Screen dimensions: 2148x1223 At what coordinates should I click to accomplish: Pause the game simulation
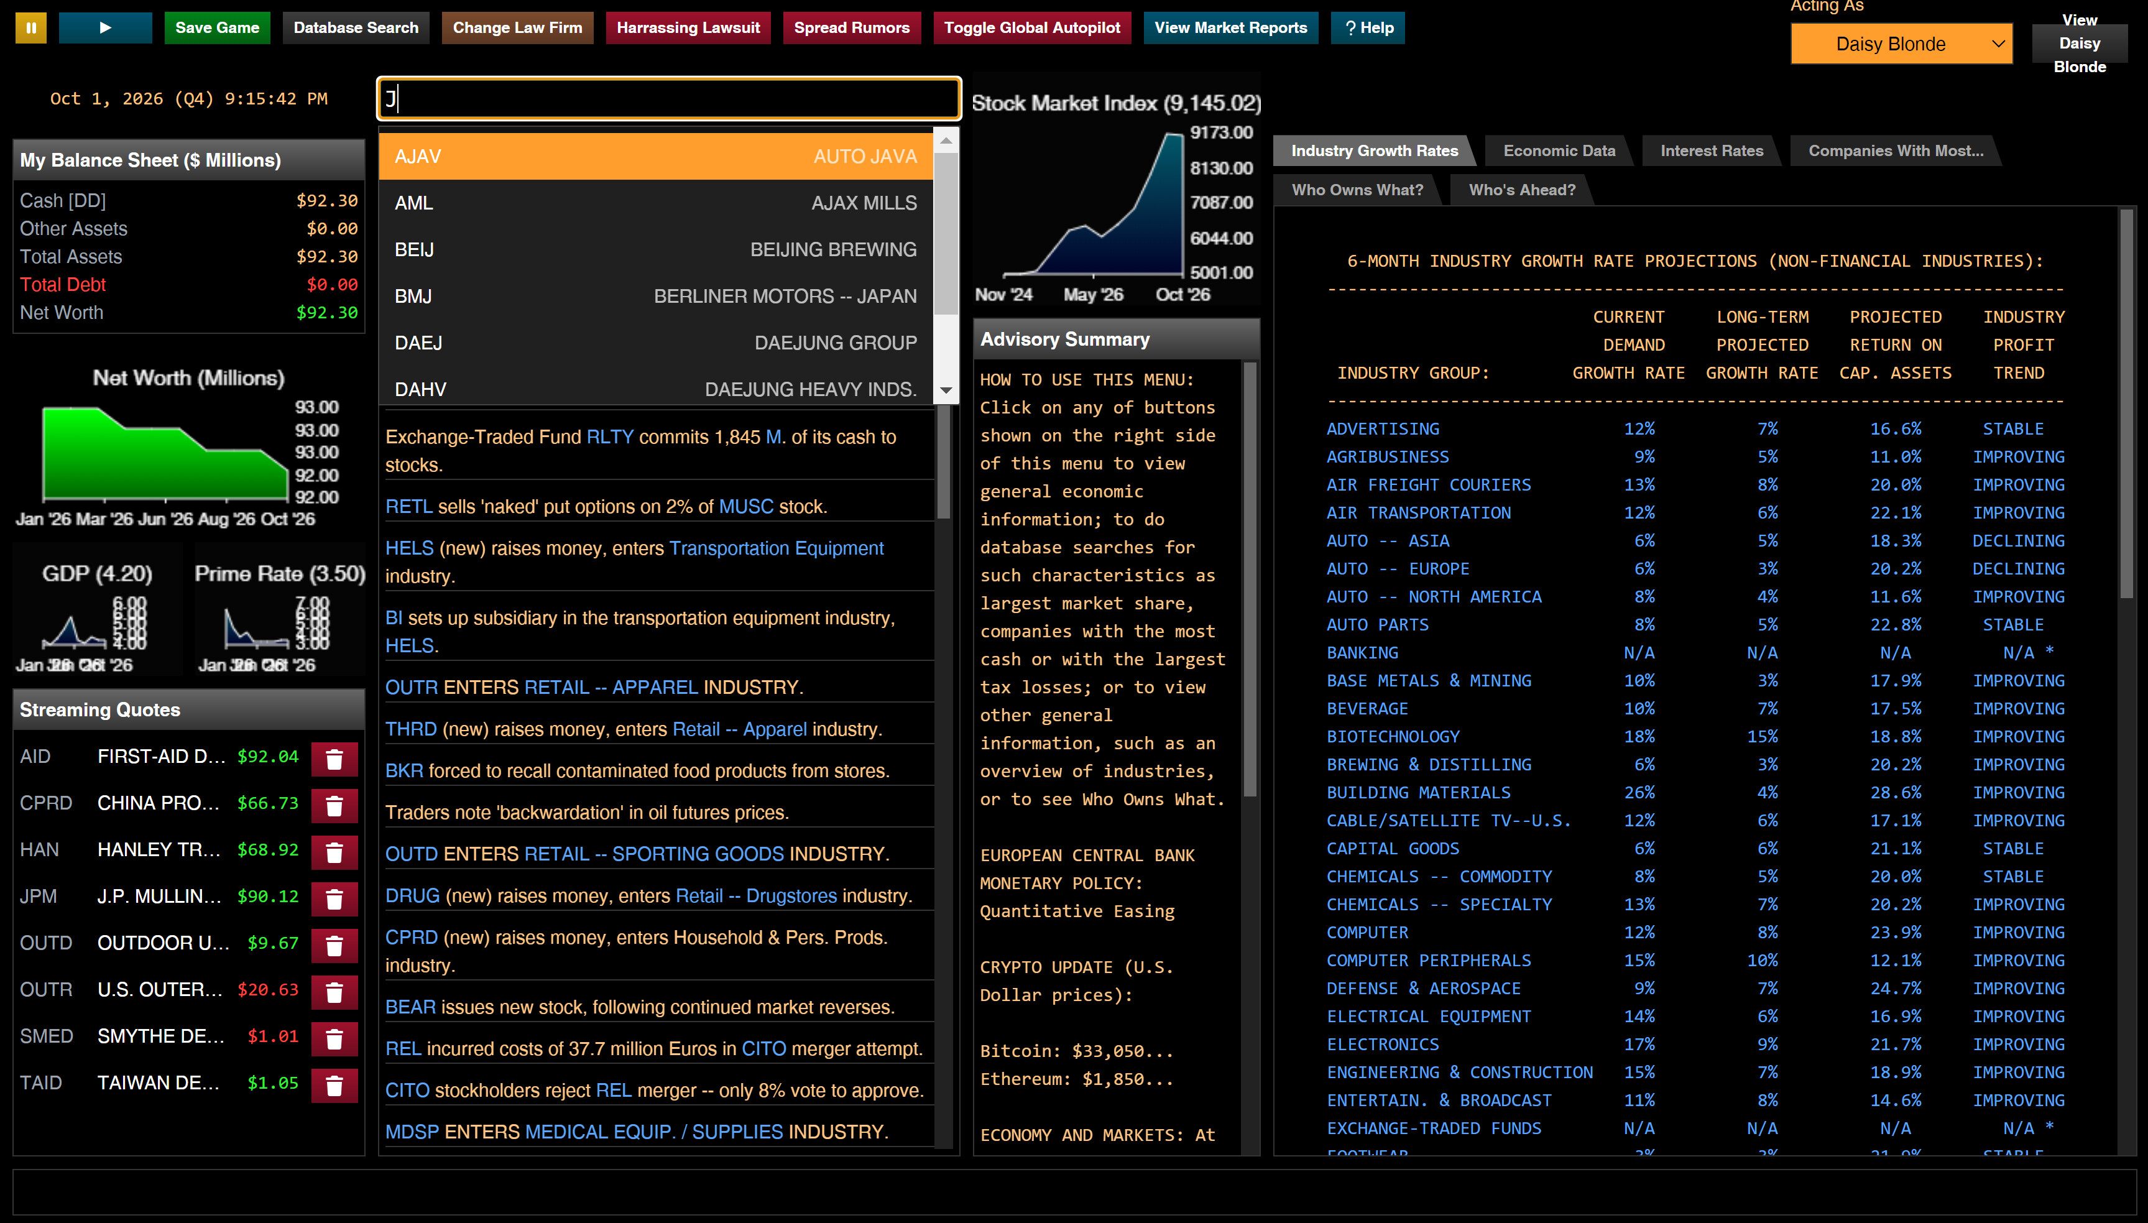(x=31, y=28)
